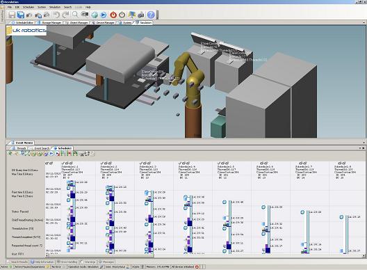367x270 pixels.
Task: Open the Help menu
Action: (x=88, y=7)
